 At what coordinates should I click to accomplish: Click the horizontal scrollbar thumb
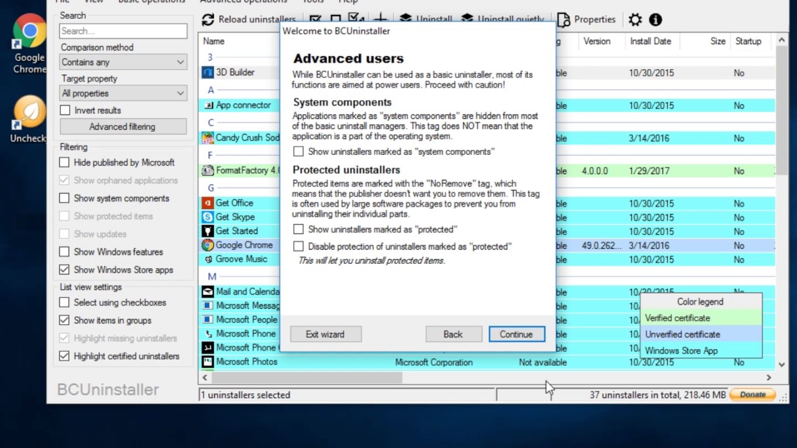coord(307,377)
